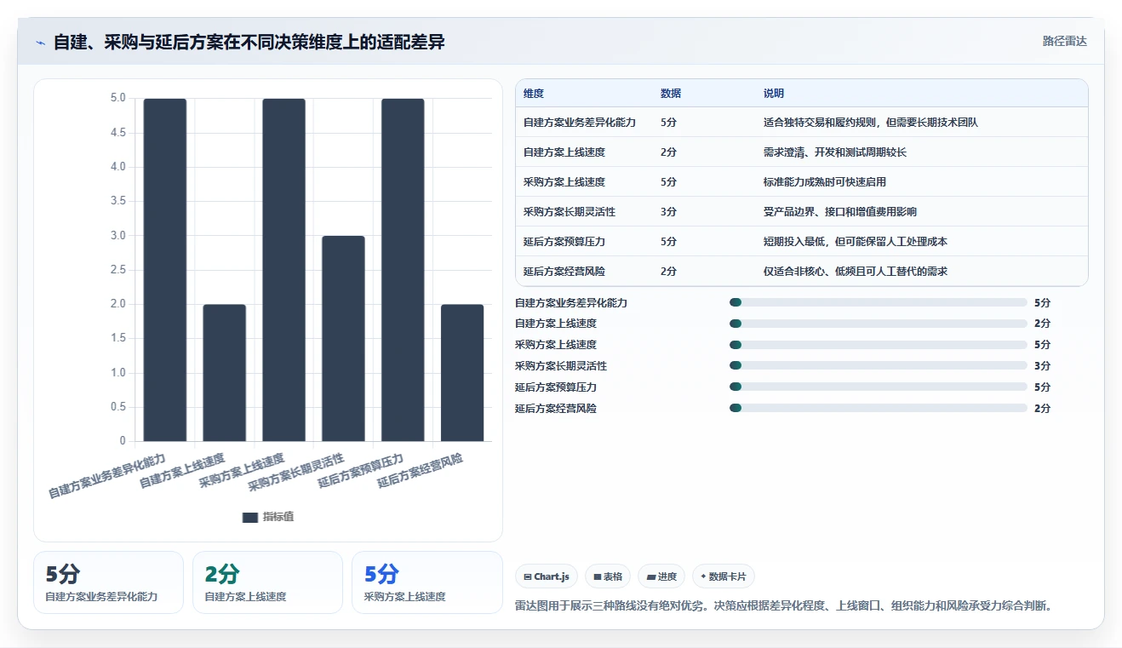Click description 受产品边界、接口和增值费用影响
Image resolution: width=1122 pixels, height=648 pixels.
coord(840,212)
